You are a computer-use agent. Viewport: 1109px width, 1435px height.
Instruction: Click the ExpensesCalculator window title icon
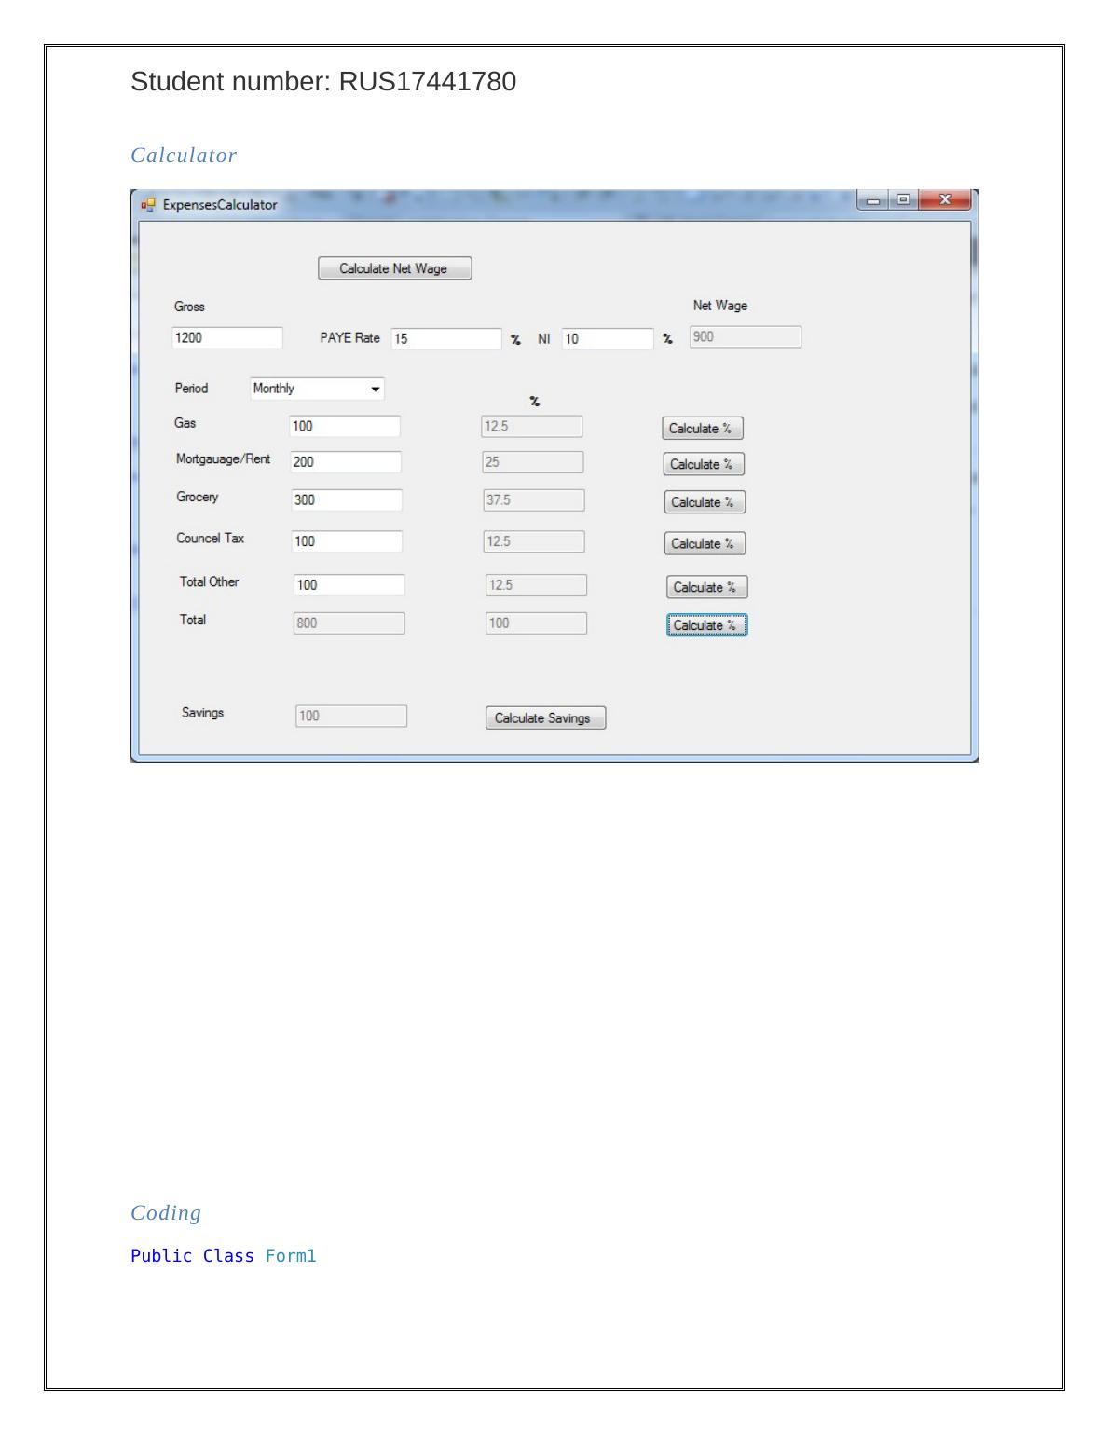pyautogui.click(x=147, y=205)
